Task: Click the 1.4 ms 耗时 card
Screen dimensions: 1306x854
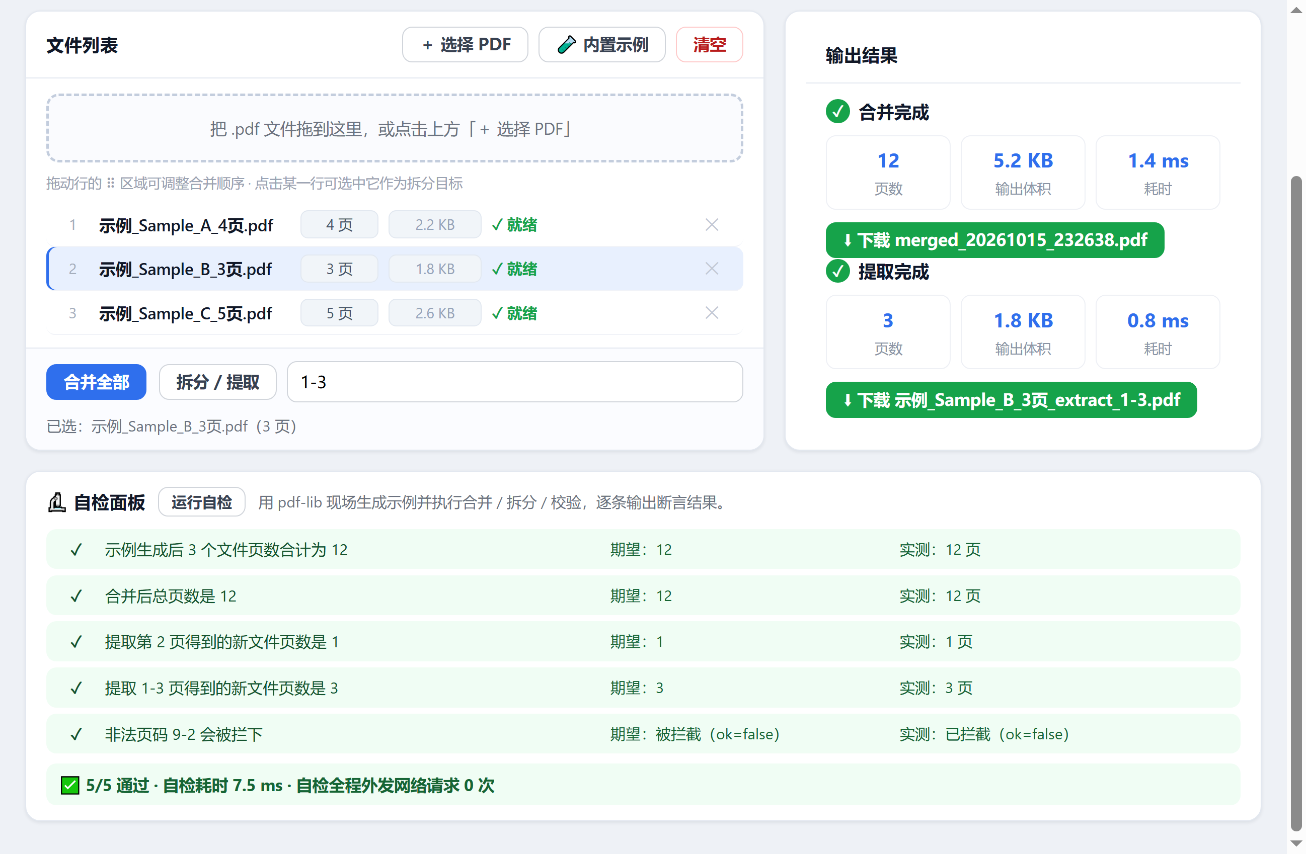Action: (1158, 172)
